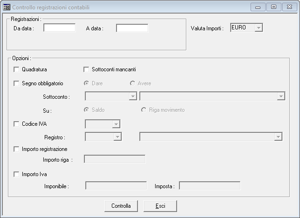Enable Importo registrazione checkbox
Image resolution: width=300 pixels, height=218 pixels.
[x=16, y=149]
